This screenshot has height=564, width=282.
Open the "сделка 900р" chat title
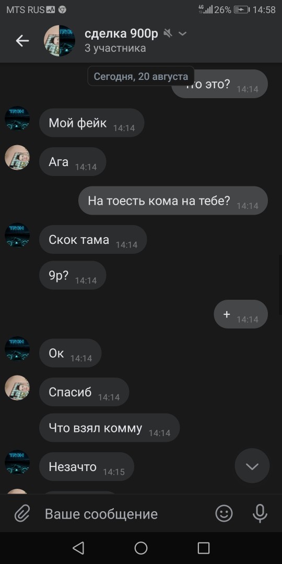(121, 34)
